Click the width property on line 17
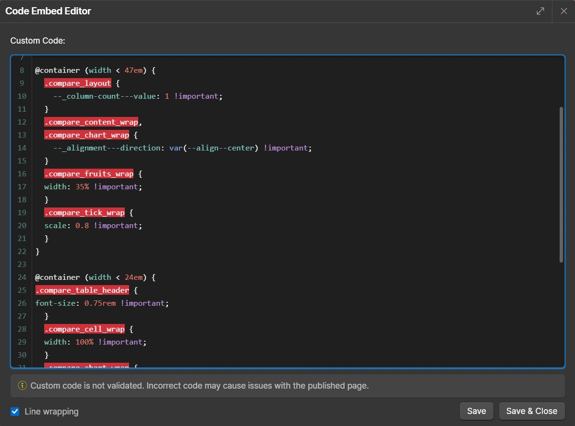Viewport: 575px width, 426px height. [55, 187]
